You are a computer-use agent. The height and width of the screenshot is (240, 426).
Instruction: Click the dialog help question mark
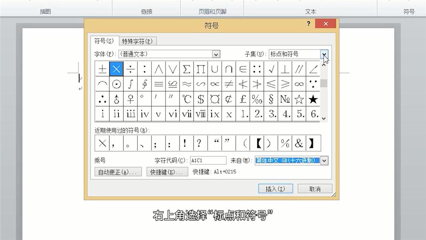tap(309, 24)
